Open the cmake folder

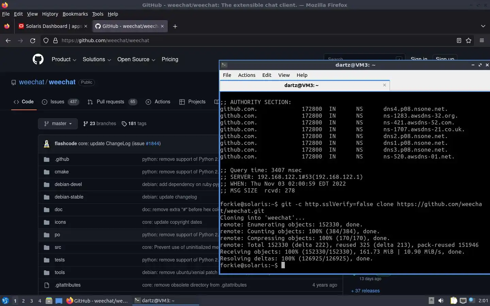tap(62, 172)
